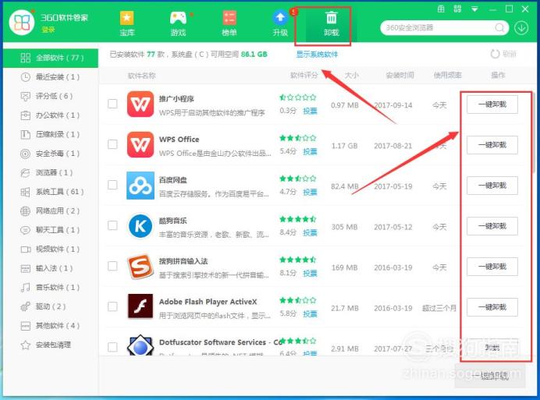The height and width of the screenshot is (400, 540).
Task: Click 显示系统软件 link
Action: tap(317, 54)
